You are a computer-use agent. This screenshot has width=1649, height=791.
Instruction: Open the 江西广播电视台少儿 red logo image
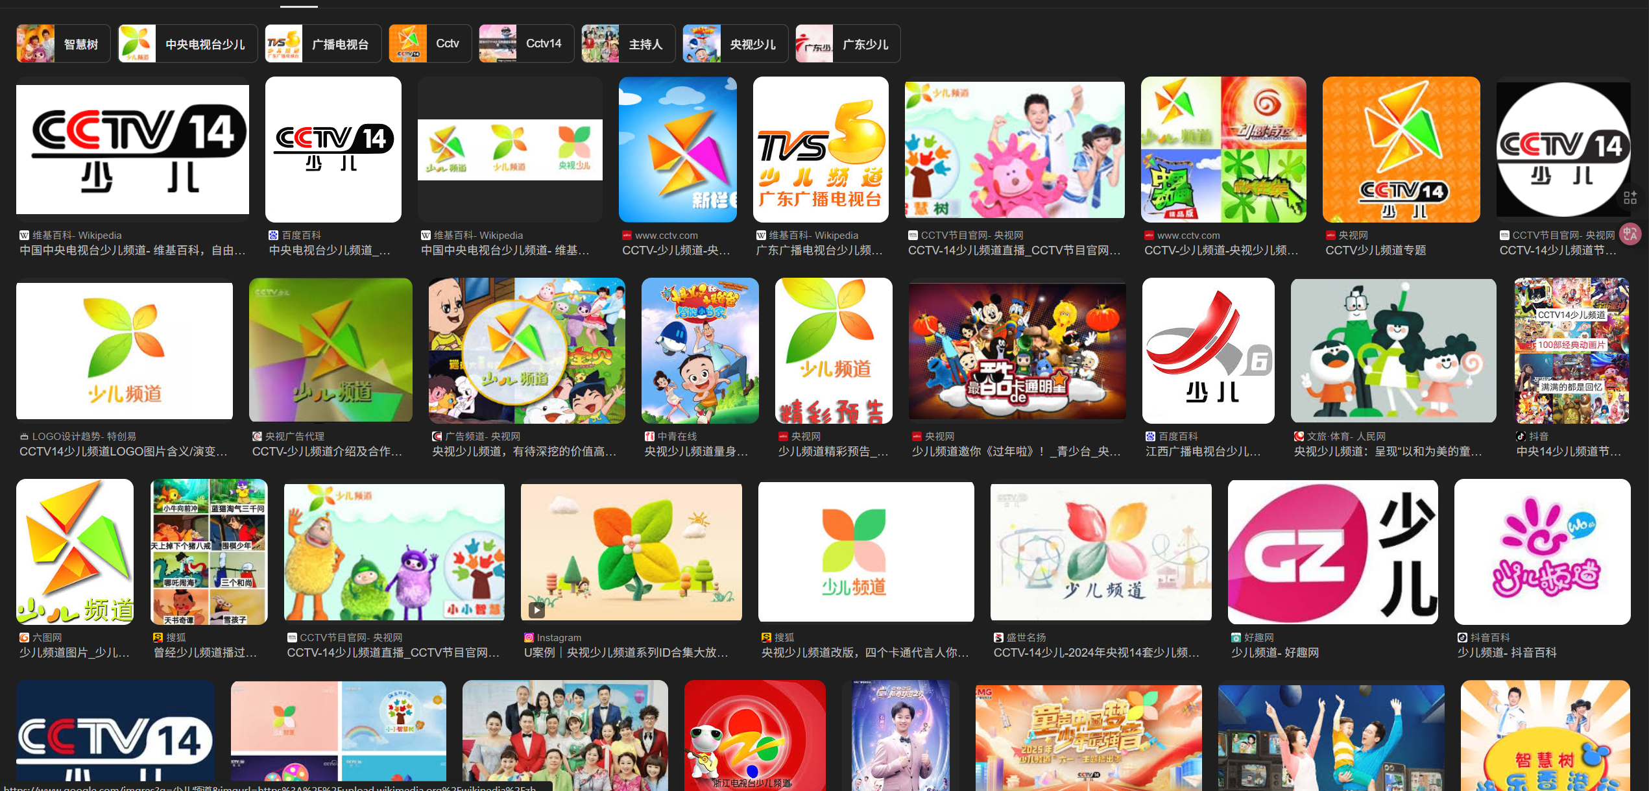[x=1207, y=351]
